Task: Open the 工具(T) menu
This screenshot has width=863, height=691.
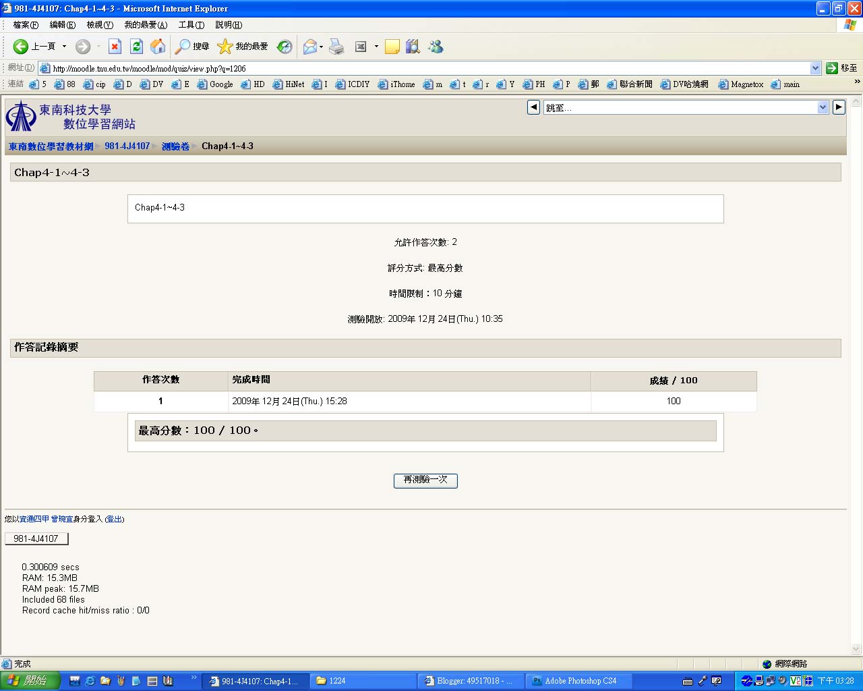Action: point(191,25)
